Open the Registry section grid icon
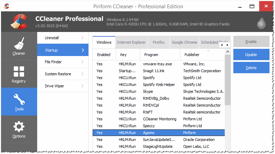This screenshot has height=154, width=275. click(x=19, y=71)
